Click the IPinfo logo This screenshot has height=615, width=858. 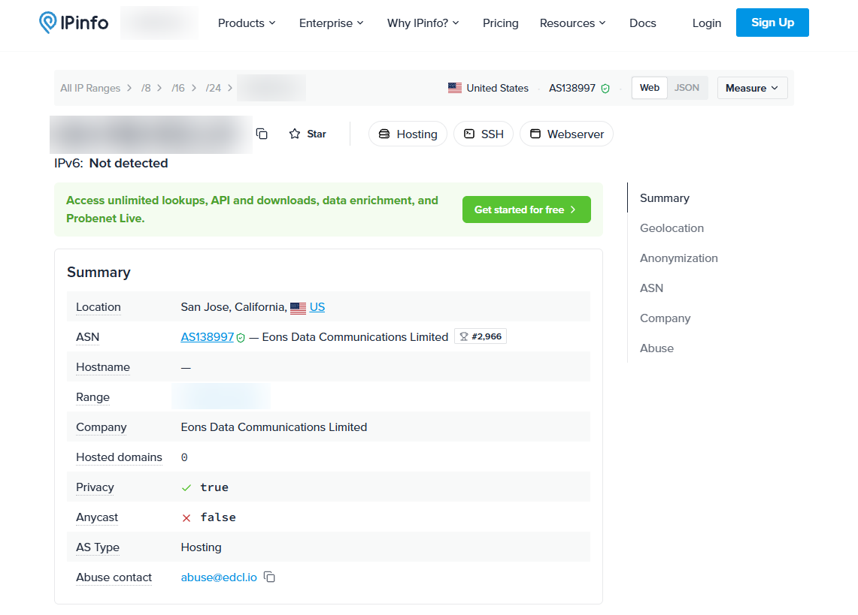click(x=74, y=23)
